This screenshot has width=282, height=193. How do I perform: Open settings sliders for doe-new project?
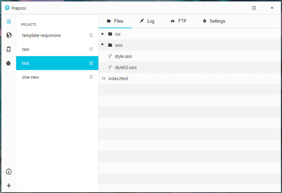[x=91, y=77]
